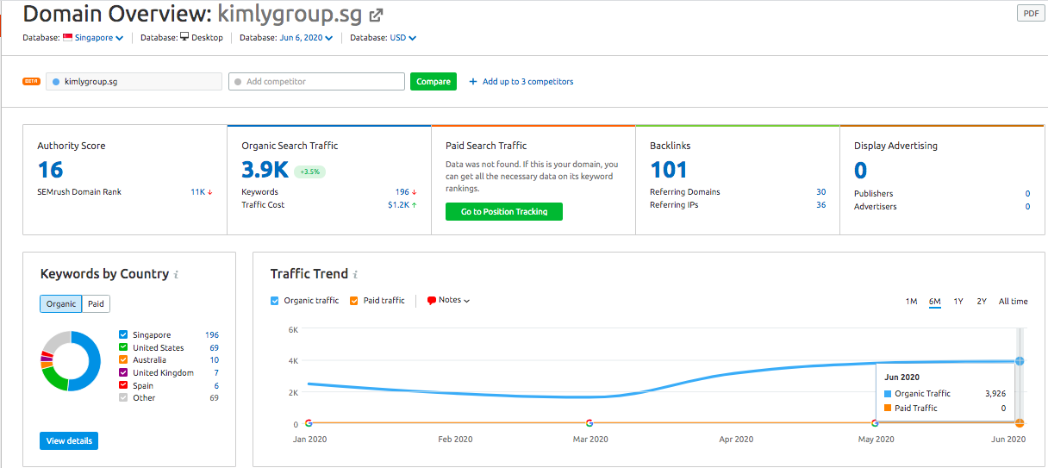Click red arrow beside SEMrush Domain Rank 11K
Image resolution: width=1048 pixels, height=468 pixels.
point(209,192)
